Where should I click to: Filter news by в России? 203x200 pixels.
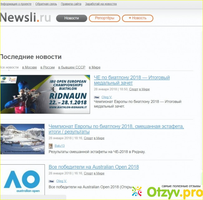point(47,67)
